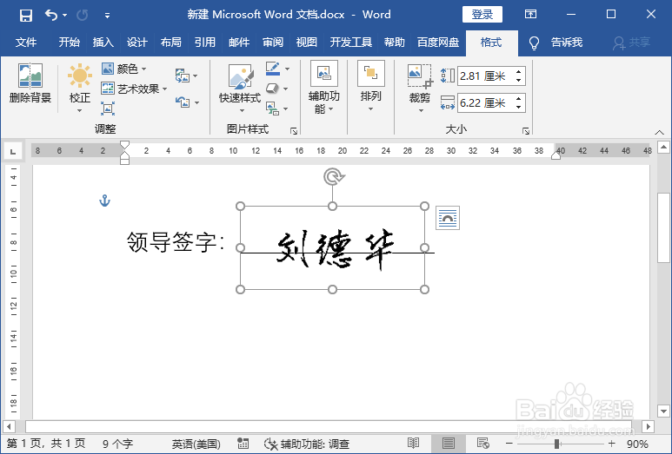672x454 pixels.
Task: Open the 文件 menu
Action: pos(26,43)
